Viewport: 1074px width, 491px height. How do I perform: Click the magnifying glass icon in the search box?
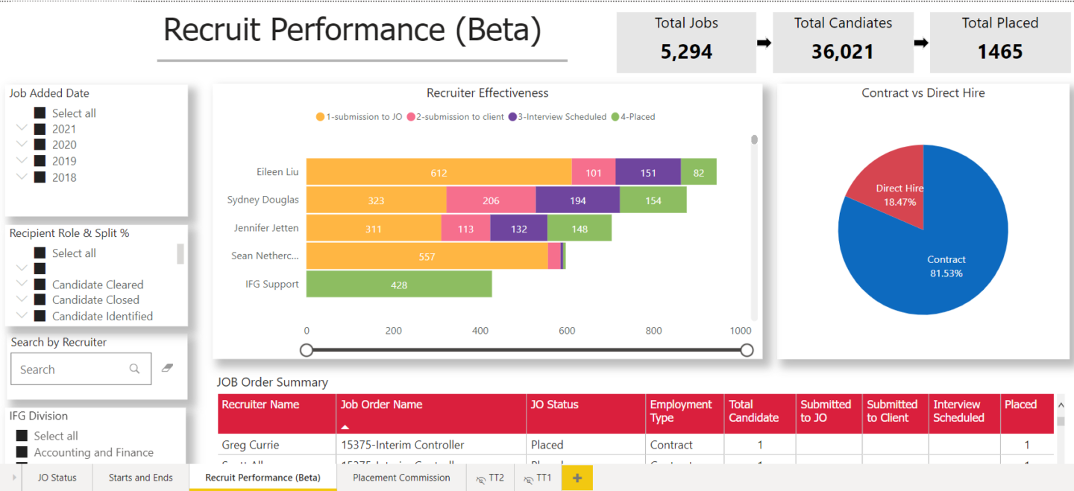pos(134,369)
